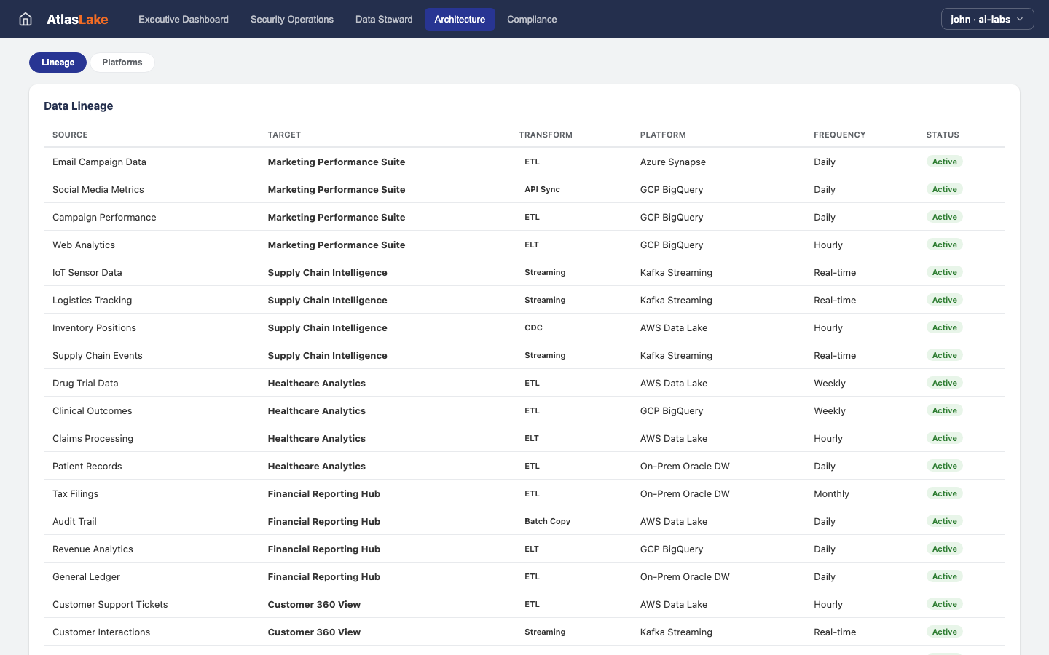Click the Source column header

70,135
